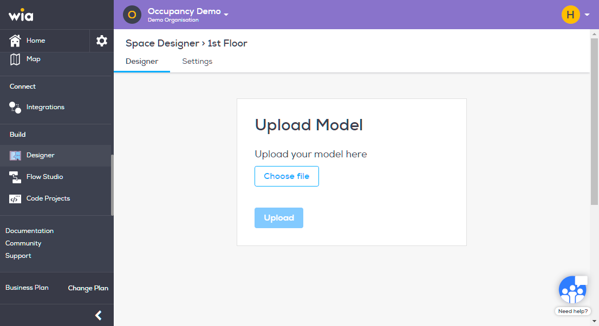Open the Home icon in sidebar
The image size is (599, 326).
tap(15, 41)
